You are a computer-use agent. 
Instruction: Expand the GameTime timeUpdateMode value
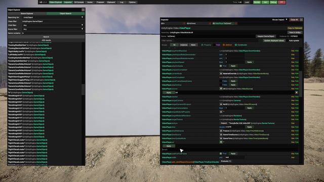tap(221, 139)
